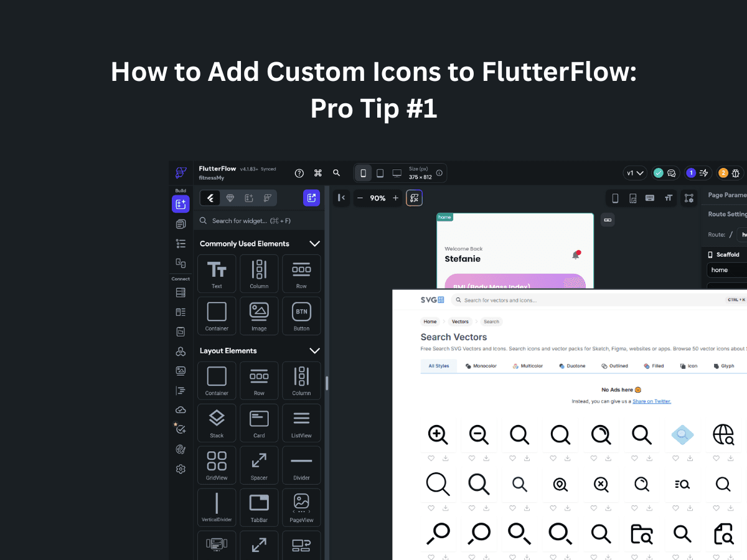The width and height of the screenshot is (747, 560).
Task: Select the diamond components tab in palette
Action: point(230,198)
